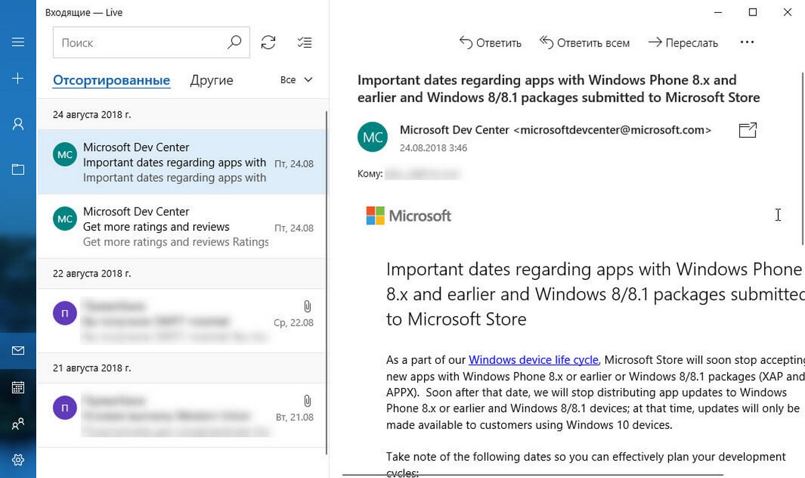
Task: Click the Ответить button
Action: (x=490, y=42)
